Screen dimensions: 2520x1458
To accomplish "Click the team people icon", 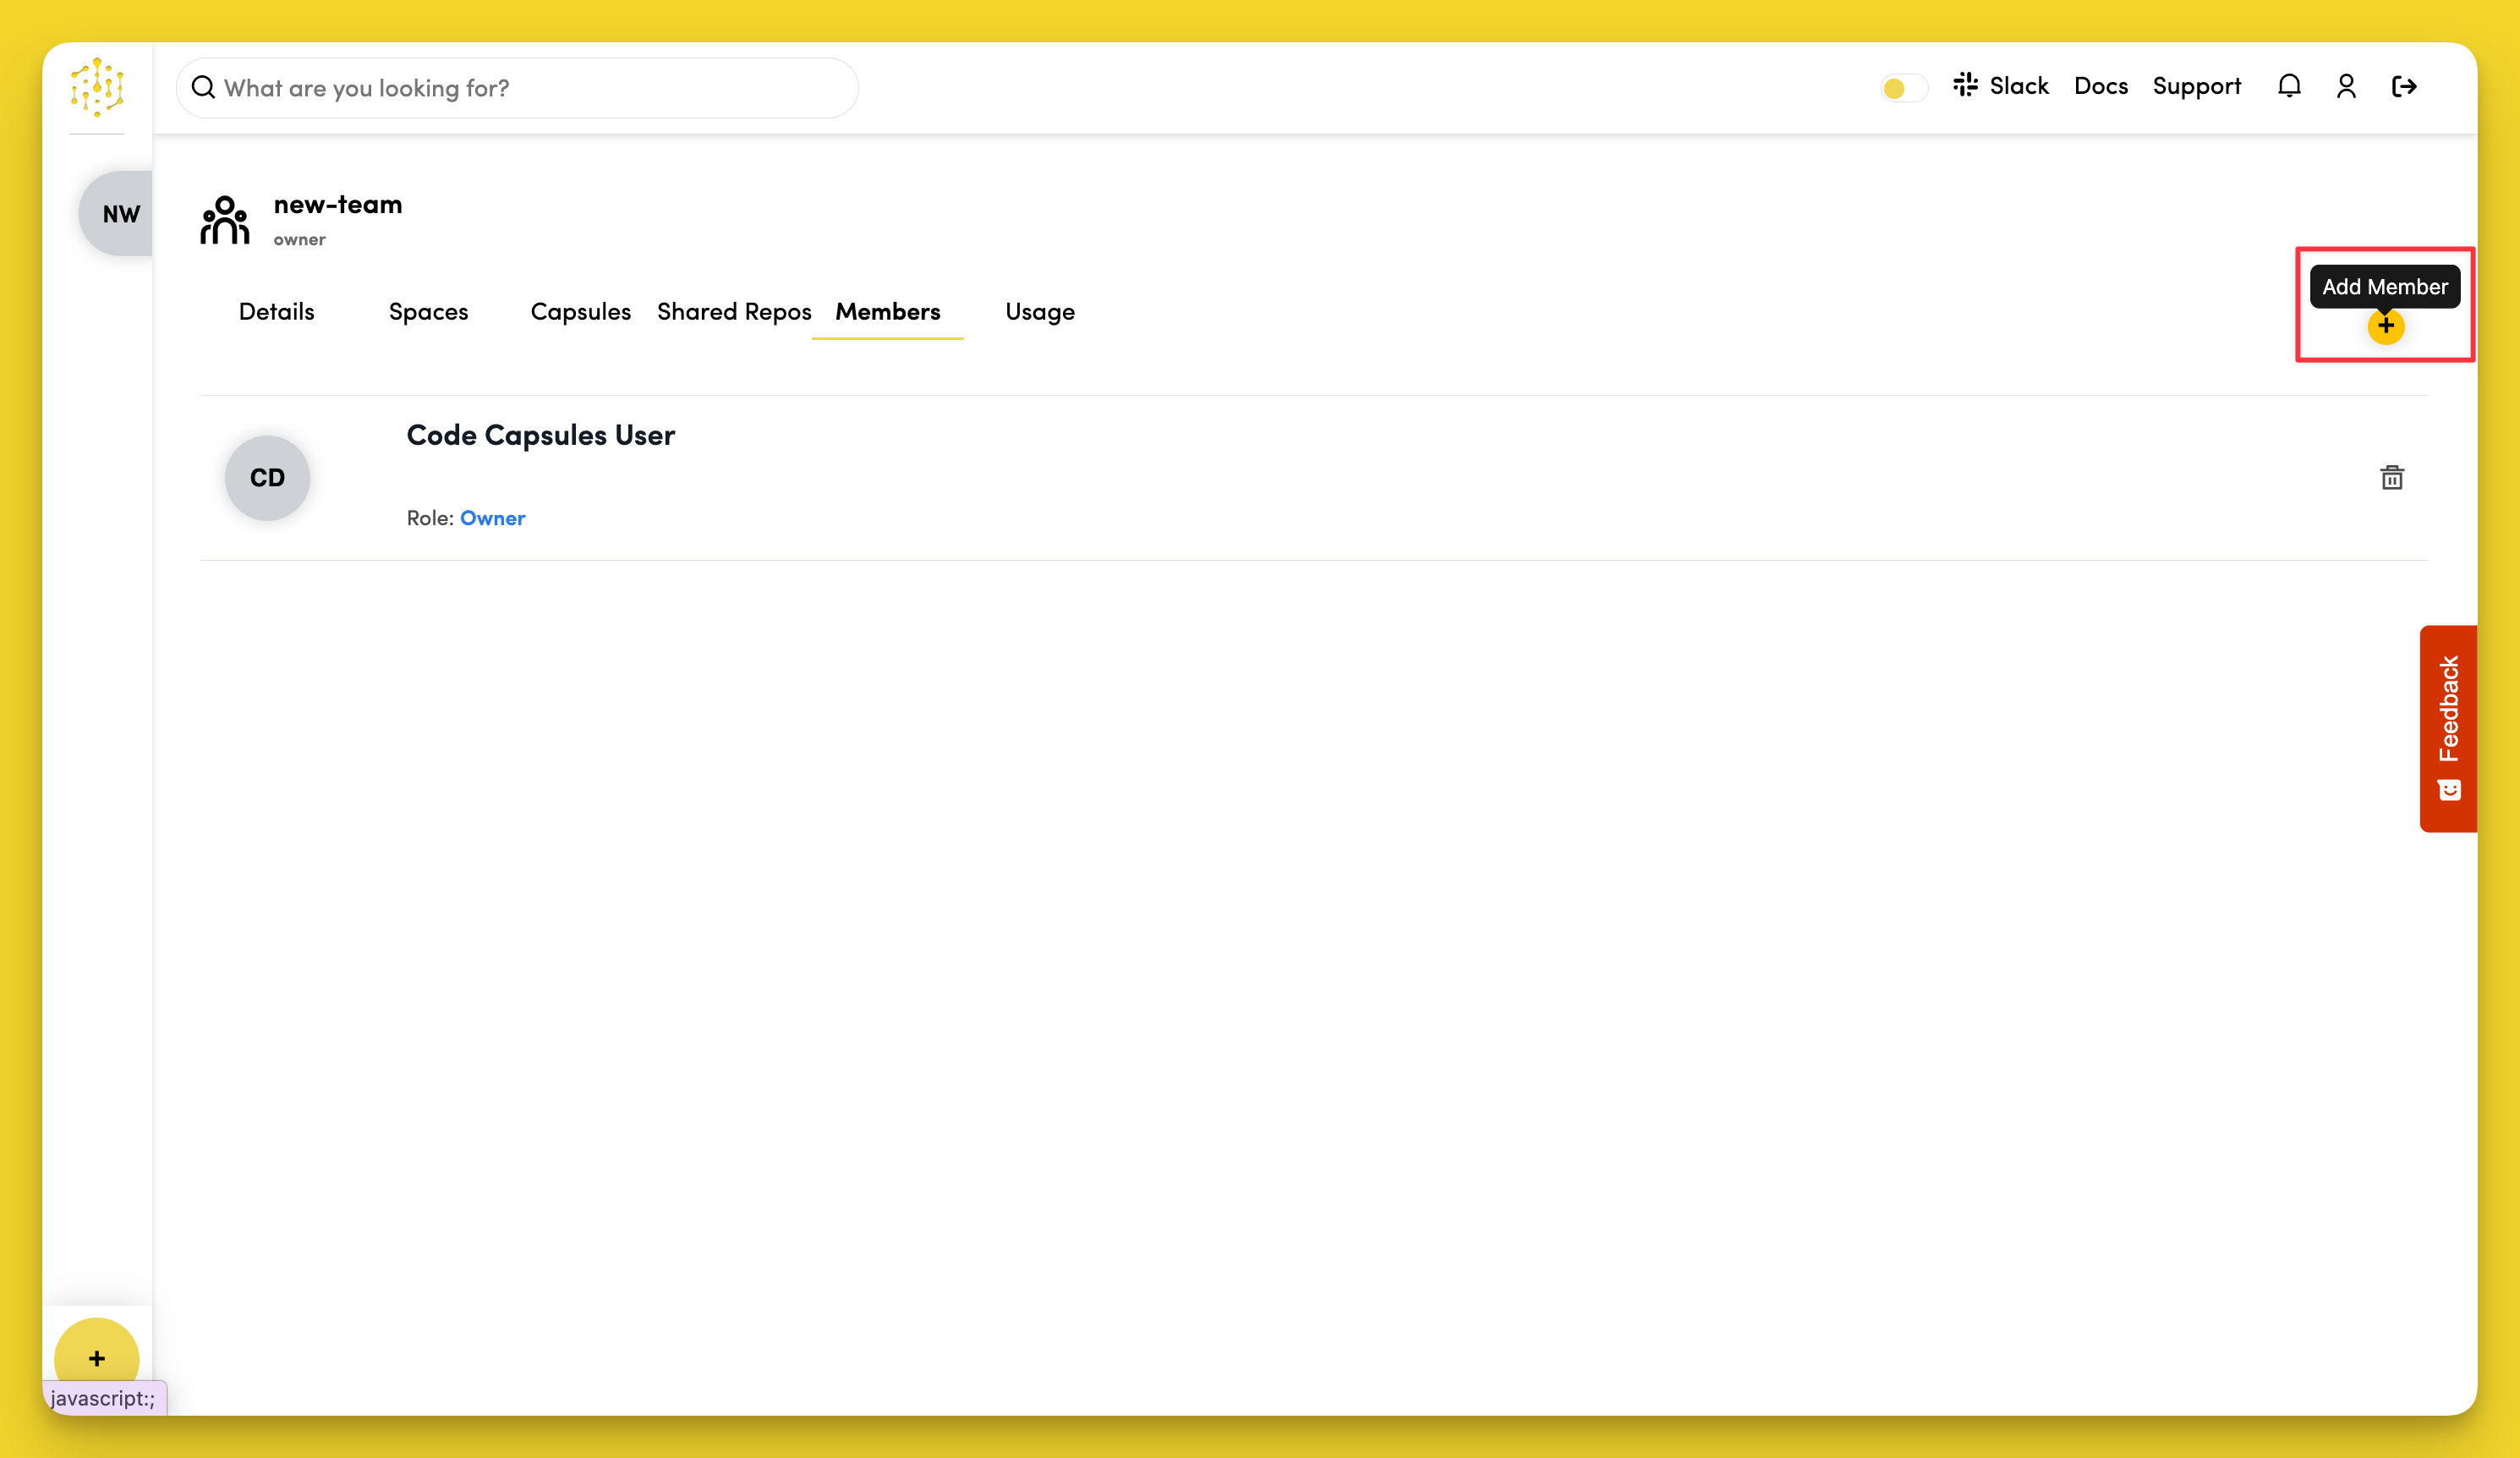I will (x=225, y=220).
